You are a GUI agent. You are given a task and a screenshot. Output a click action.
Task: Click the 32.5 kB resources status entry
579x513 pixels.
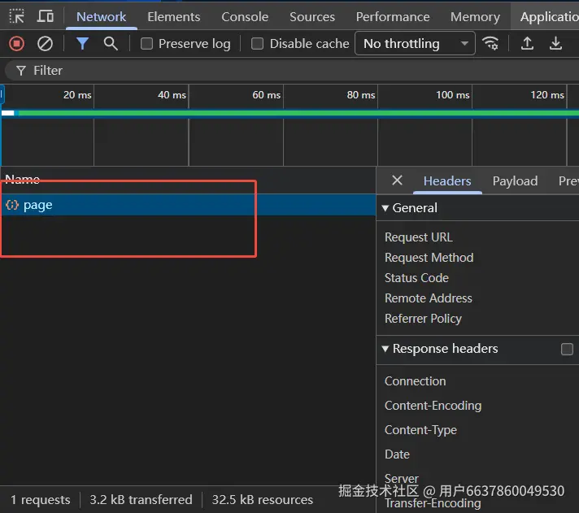pyautogui.click(x=262, y=500)
